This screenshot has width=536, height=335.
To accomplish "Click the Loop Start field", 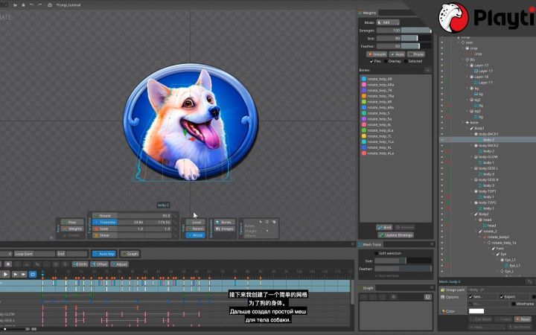I will click(x=34, y=254).
